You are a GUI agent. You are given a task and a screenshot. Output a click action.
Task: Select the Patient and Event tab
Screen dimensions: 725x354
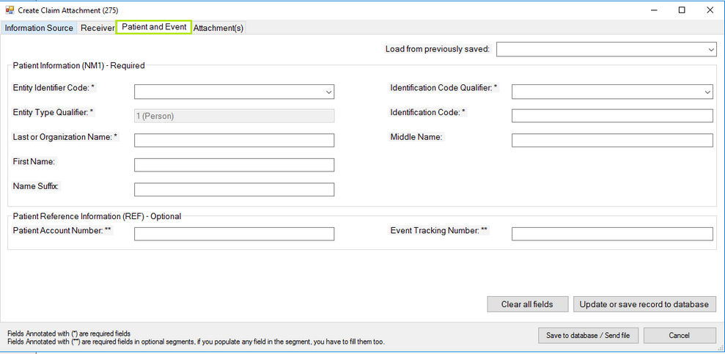pyautogui.click(x=154, y=27)
